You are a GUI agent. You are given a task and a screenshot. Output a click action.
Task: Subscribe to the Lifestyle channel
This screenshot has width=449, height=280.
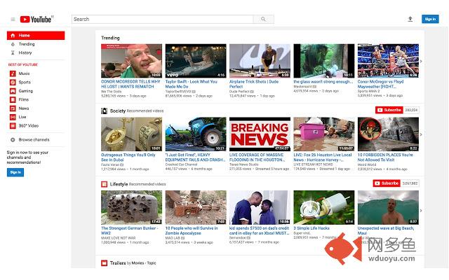(387, 183)
